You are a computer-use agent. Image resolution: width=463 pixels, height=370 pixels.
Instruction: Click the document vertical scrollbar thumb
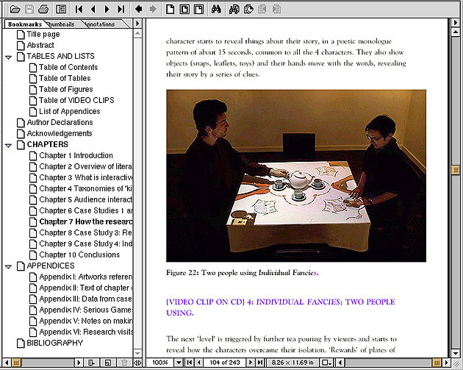point(456,170)
